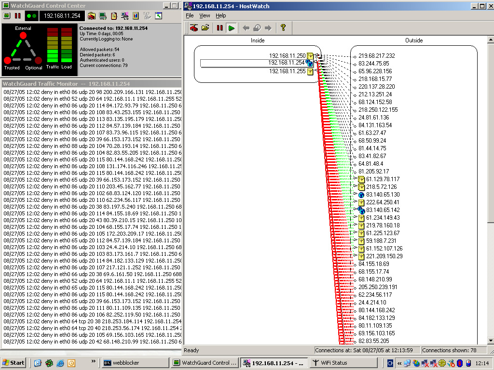Click the Load level meter

67,45
